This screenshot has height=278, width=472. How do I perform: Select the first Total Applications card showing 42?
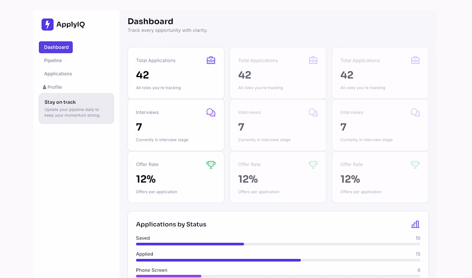tap(176, 73)
